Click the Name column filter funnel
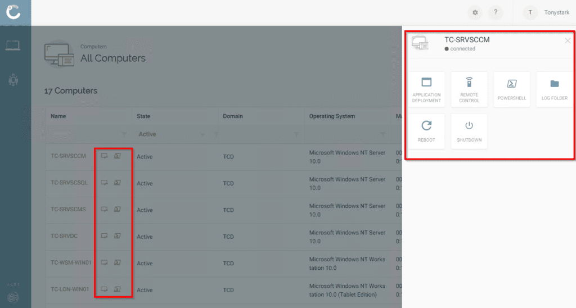This screenshot has height=308, width=576. (124, 135)
